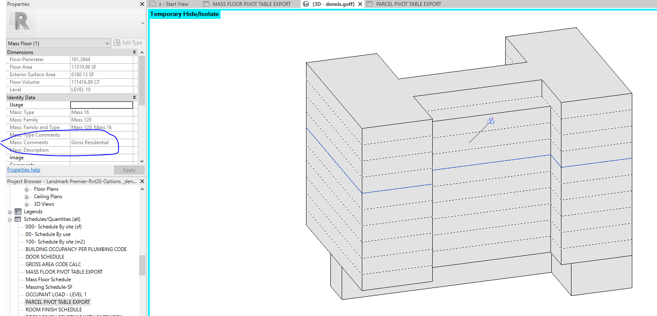Select DOOR SCHEDULE in the Project Browser
Viewport: 657px width, 316px height.
pyautogui.click(x=45, y=256)
